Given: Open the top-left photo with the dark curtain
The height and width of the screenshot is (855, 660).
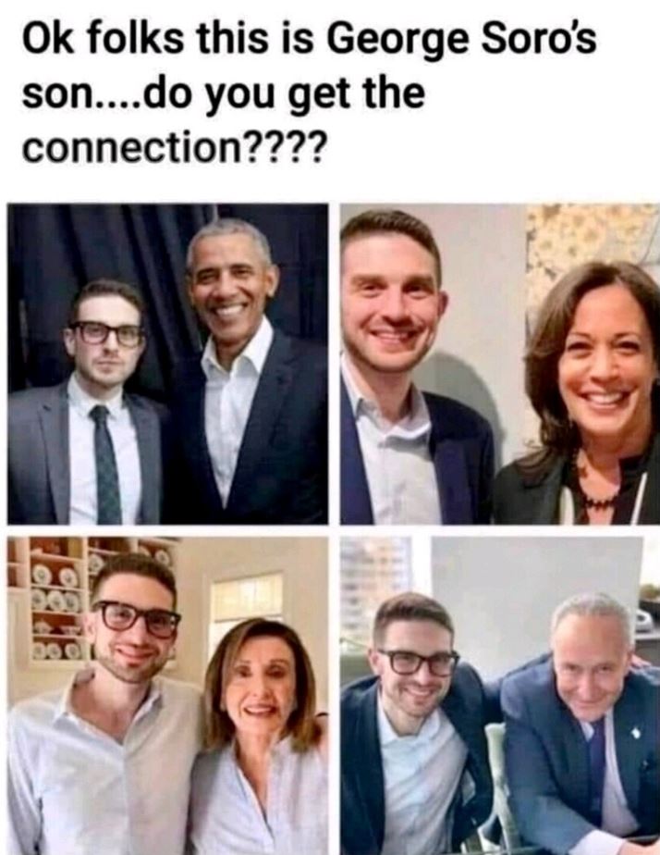Looking at the screenshot, I should click(167, 364).
